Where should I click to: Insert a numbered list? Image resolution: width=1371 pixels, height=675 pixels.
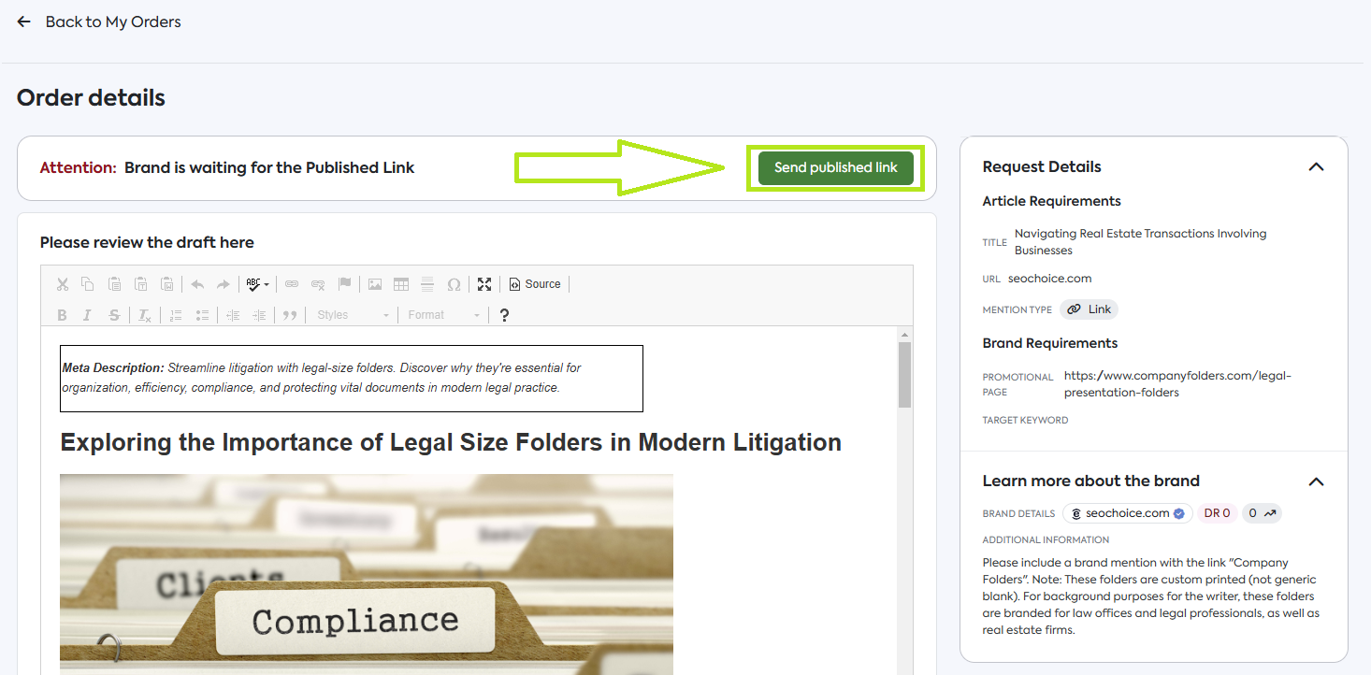176,315
